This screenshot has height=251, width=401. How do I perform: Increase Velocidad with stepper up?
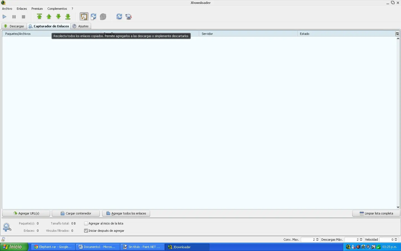coord(396,238)
